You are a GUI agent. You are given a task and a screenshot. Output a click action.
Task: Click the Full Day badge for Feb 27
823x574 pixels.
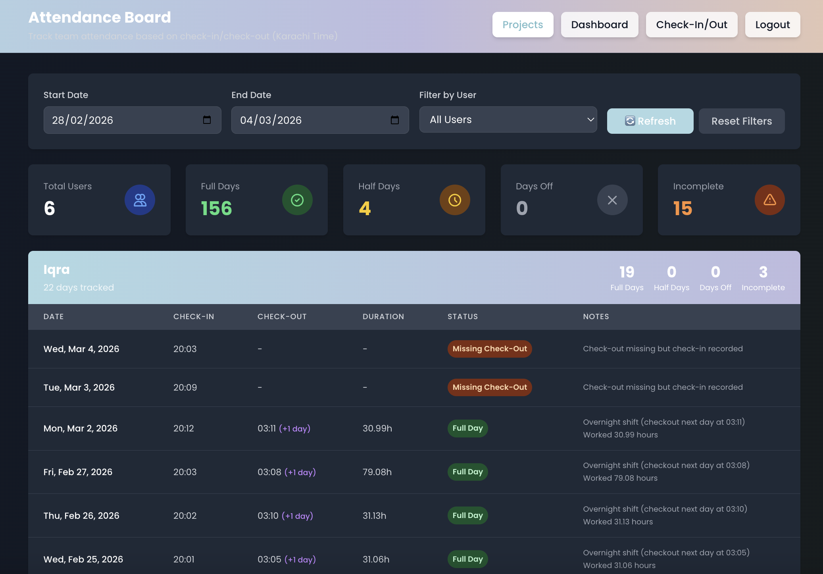tap(467, 472)
